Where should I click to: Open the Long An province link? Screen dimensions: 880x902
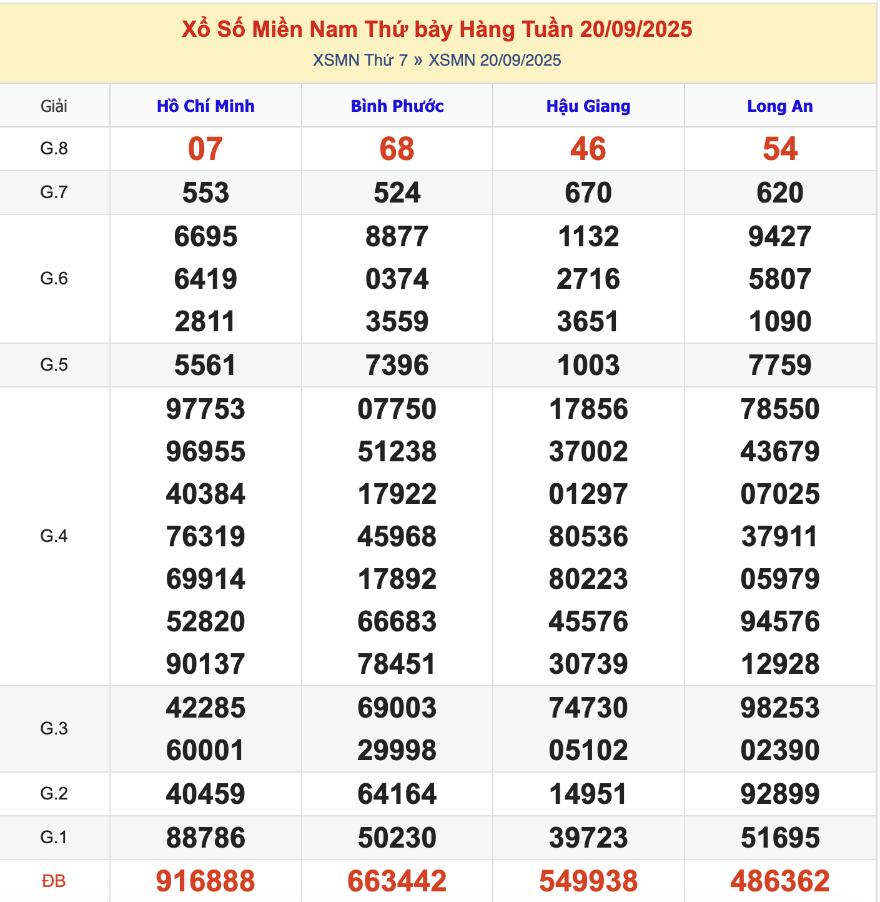780,106
